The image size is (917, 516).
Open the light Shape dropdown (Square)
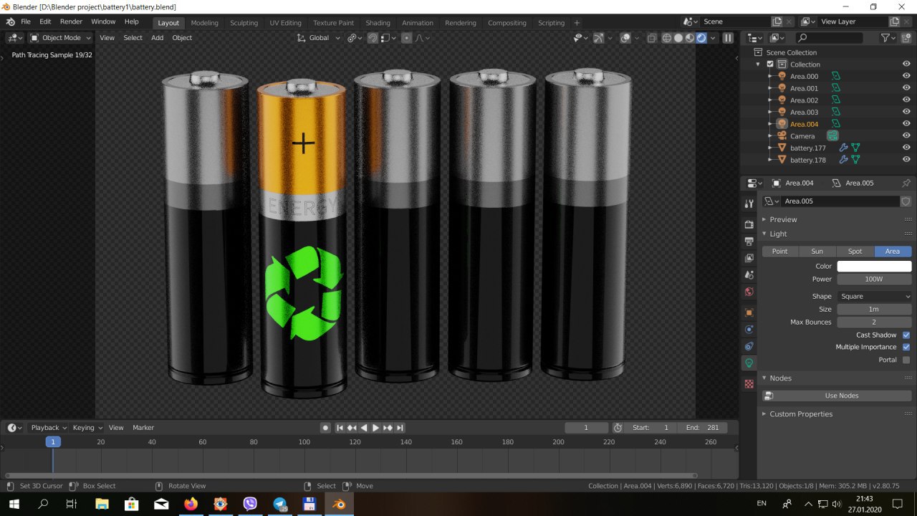point(874,296)
